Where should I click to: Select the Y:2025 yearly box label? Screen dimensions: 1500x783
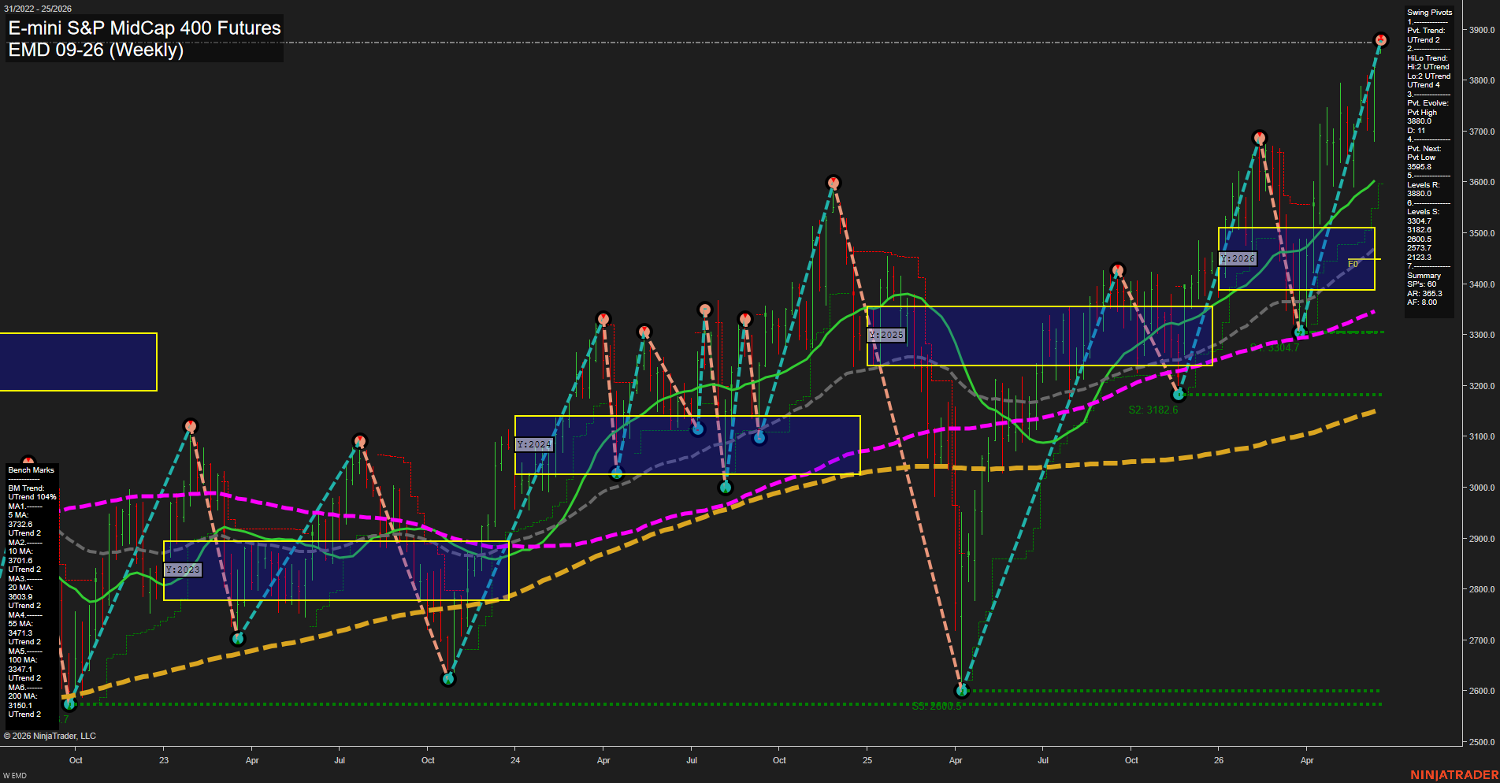point(886,335)
